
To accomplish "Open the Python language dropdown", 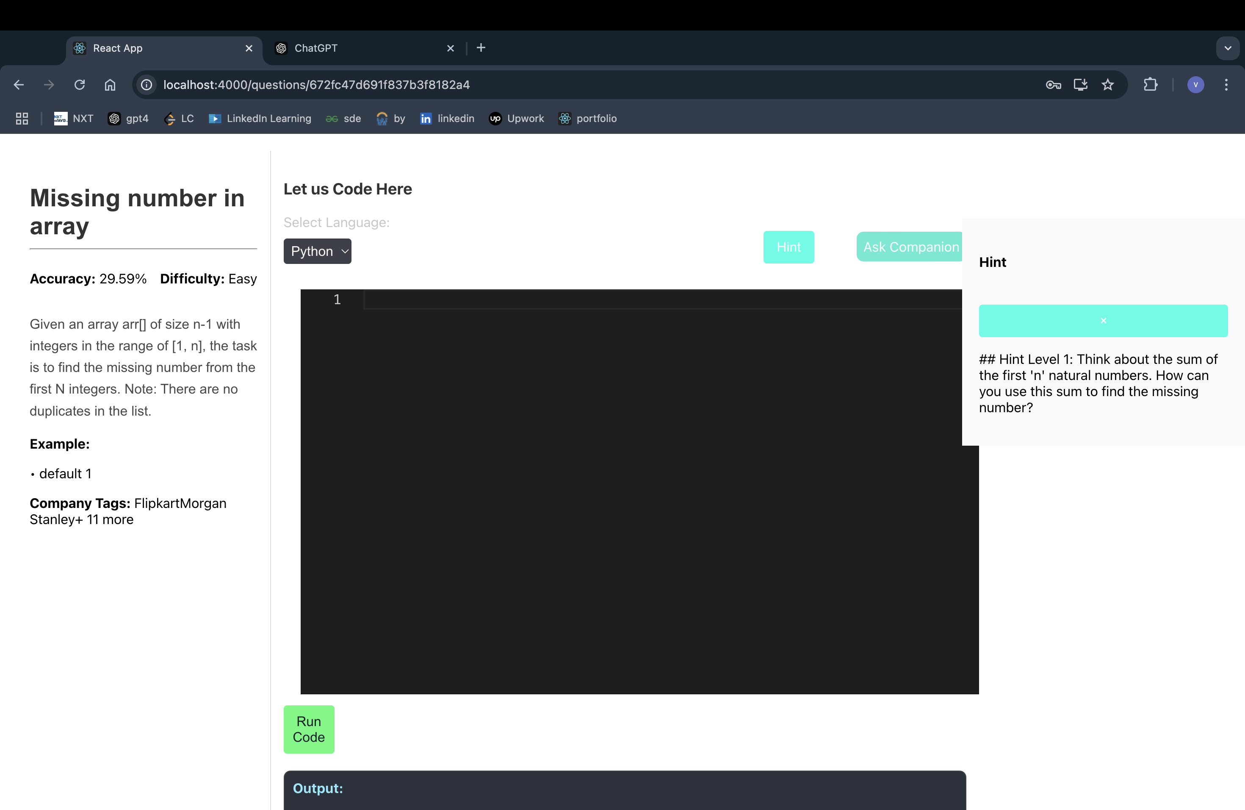I will tap(317, 251).
